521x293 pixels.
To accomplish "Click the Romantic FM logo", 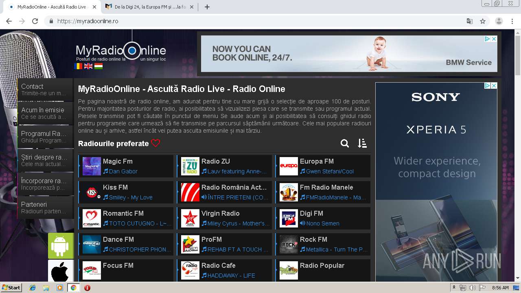I will [92, 218].
